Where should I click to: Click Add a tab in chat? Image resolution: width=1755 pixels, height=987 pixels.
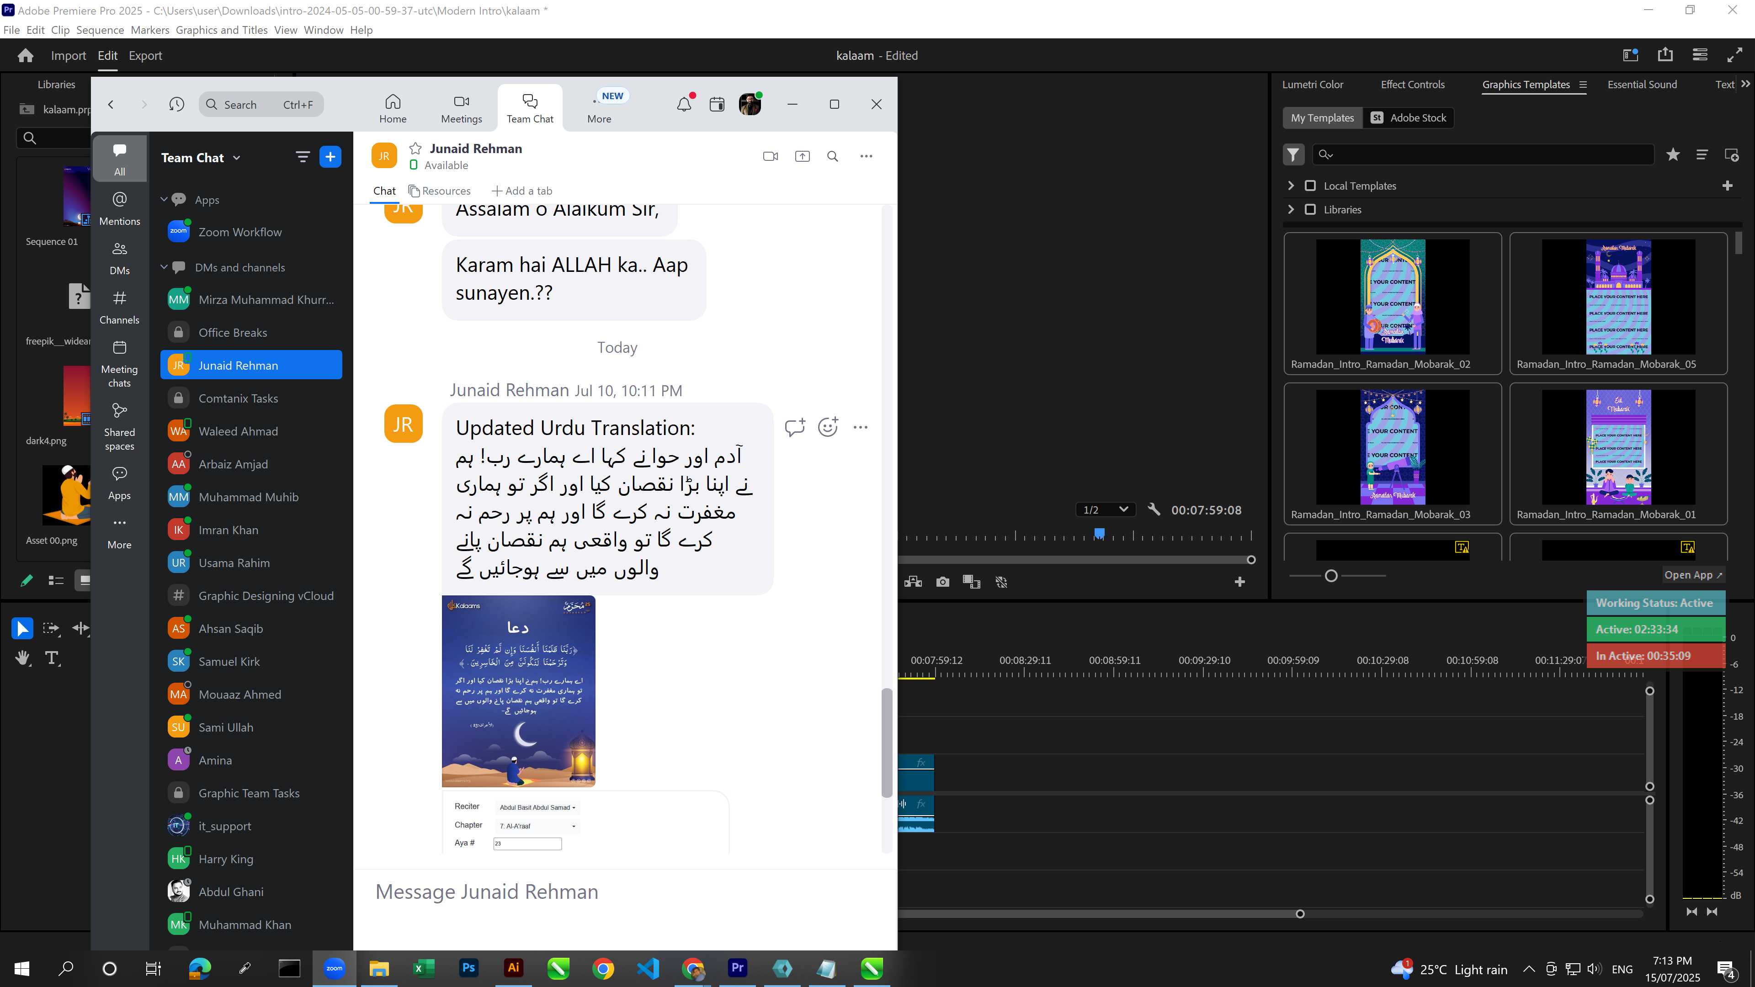pyautogui.click(x=522, y=191)
